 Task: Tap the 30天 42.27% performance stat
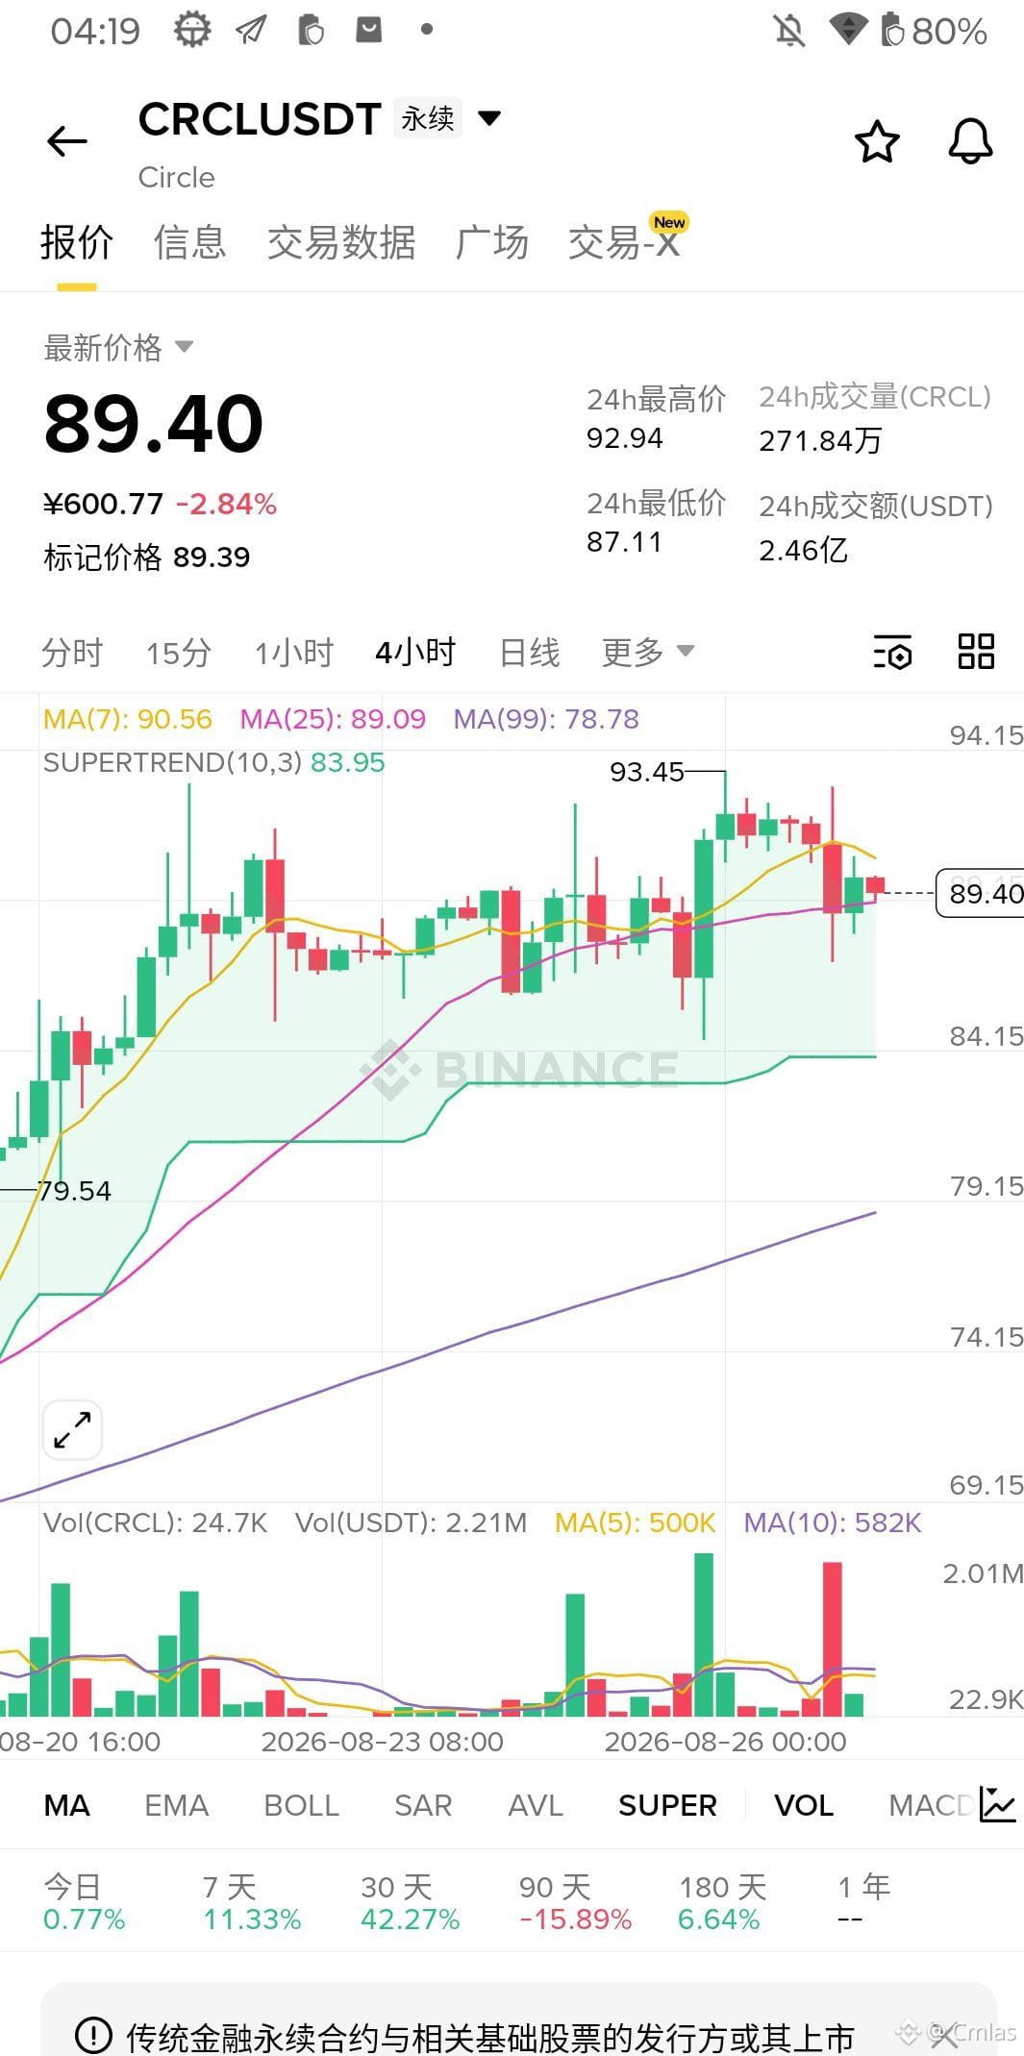411,1903
